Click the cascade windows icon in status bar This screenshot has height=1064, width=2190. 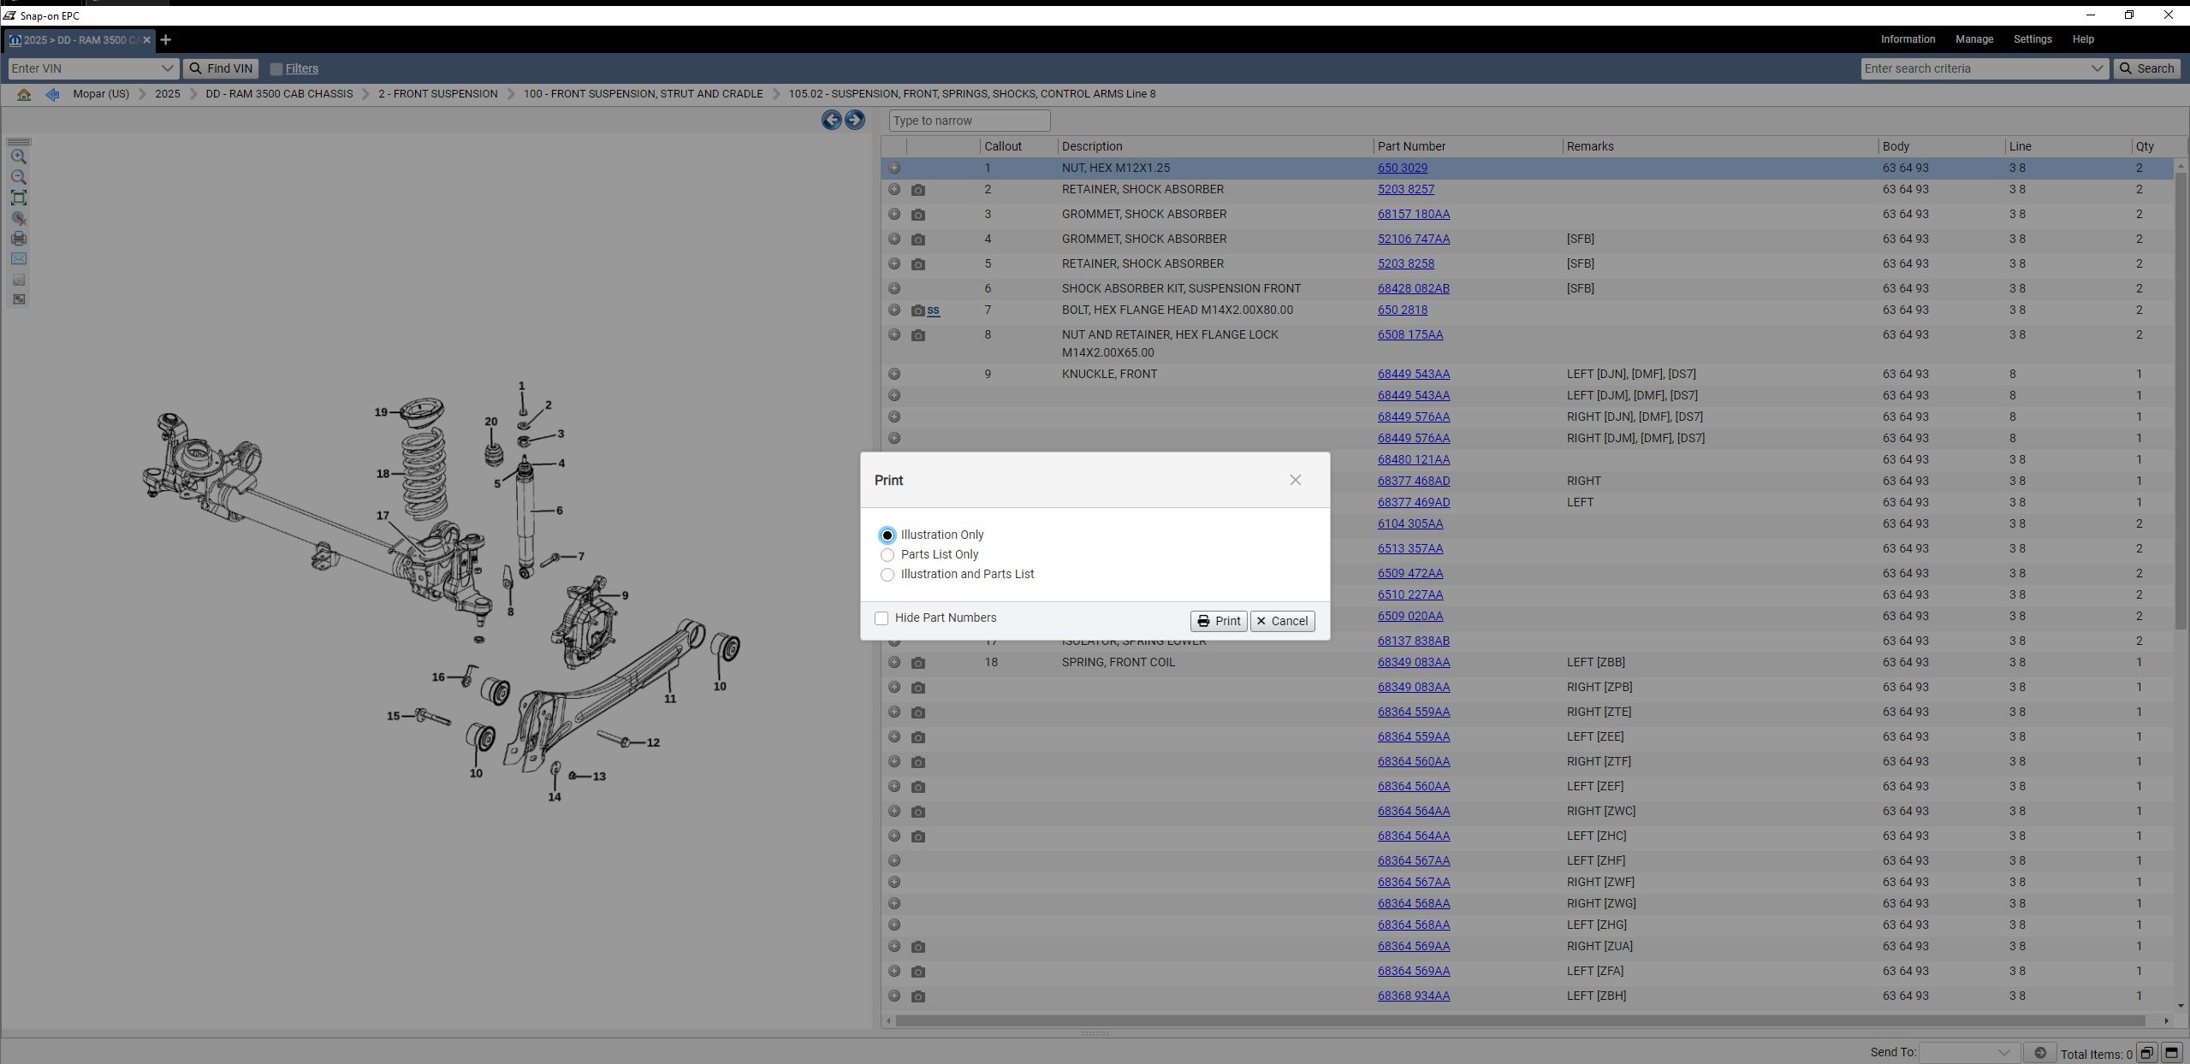2146,1053
